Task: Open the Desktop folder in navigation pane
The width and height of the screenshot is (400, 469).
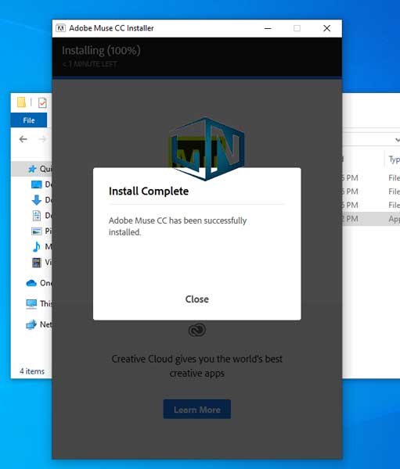Action: click(41, 184)
